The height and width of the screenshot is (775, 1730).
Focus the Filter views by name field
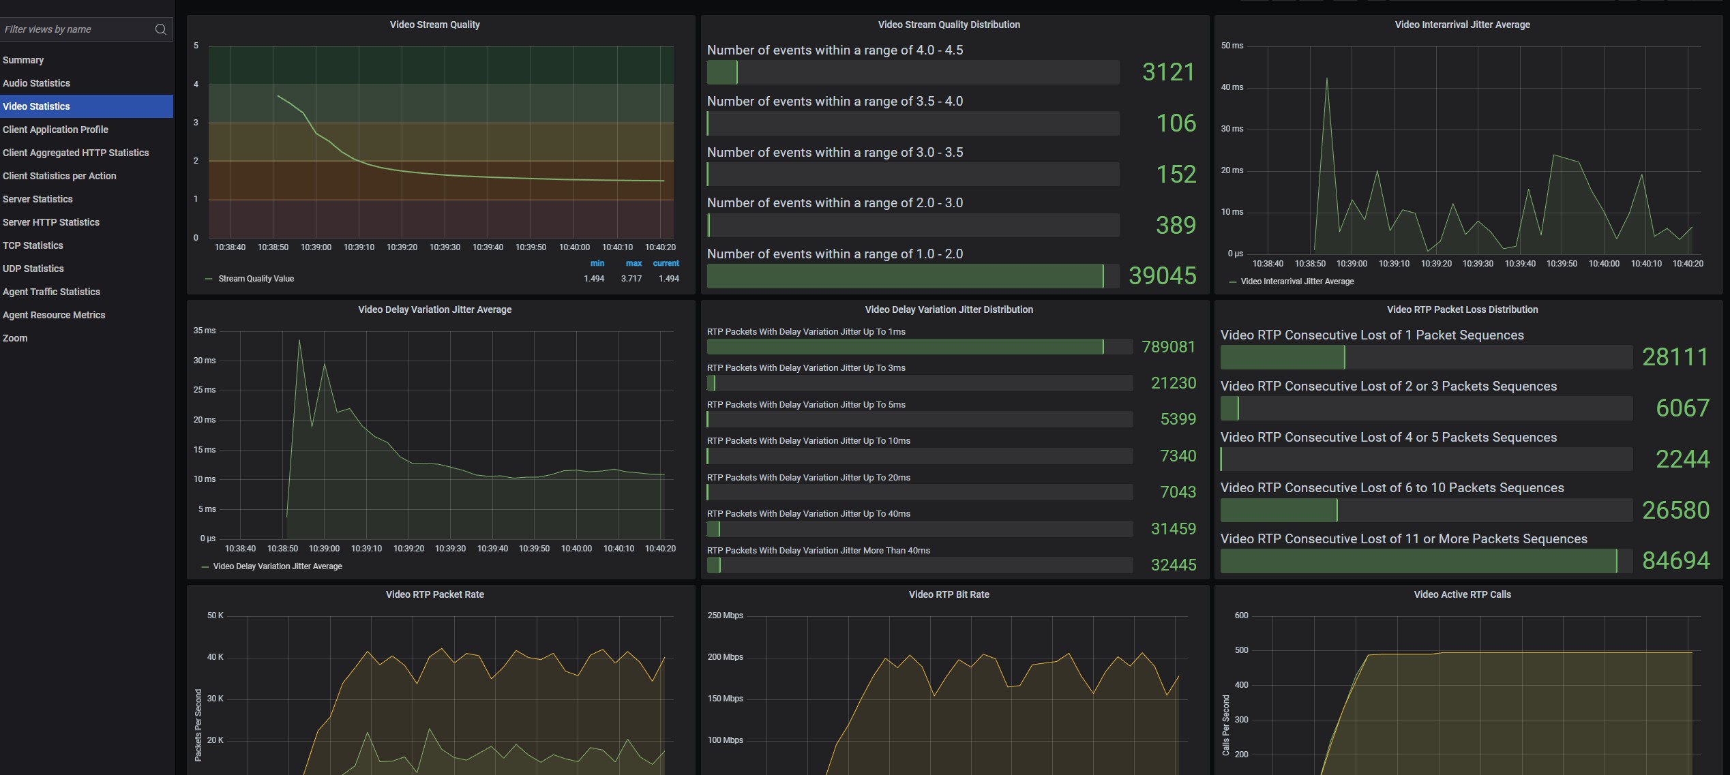[75, 29]
